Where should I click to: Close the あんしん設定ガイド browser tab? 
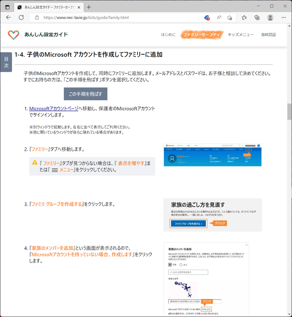point(79,7)
